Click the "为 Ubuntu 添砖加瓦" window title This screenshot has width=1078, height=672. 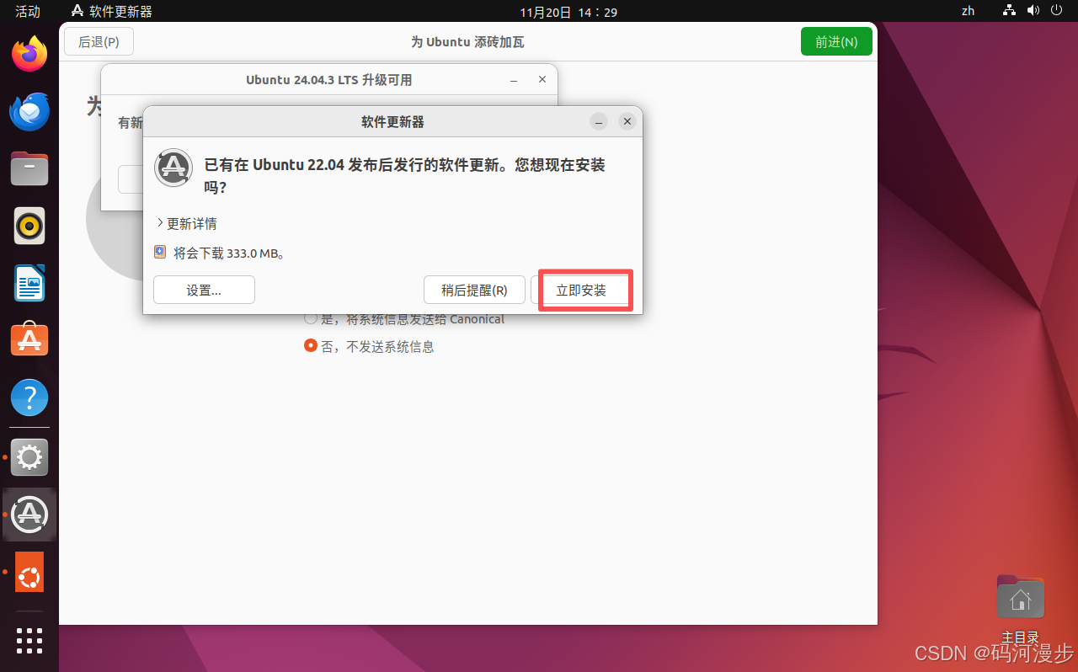(467, 41)
